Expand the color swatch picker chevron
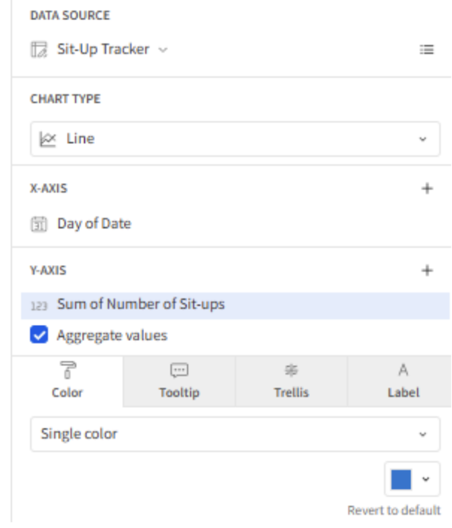The height and width of the screenshot is (528, 452). click(x=426, y=479)
